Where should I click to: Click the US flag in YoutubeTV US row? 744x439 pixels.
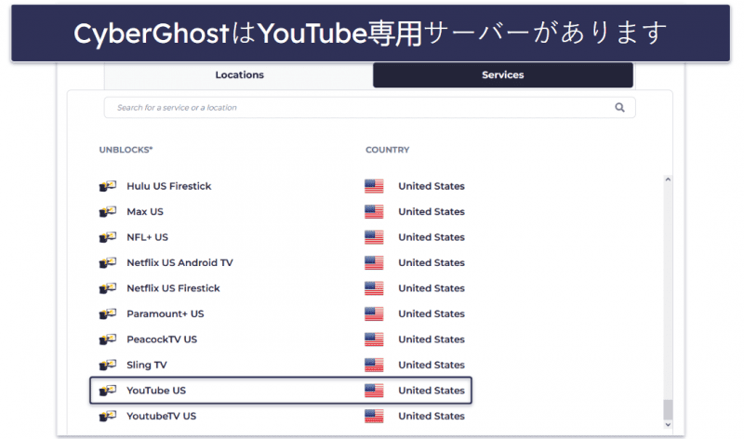[374, 417]
